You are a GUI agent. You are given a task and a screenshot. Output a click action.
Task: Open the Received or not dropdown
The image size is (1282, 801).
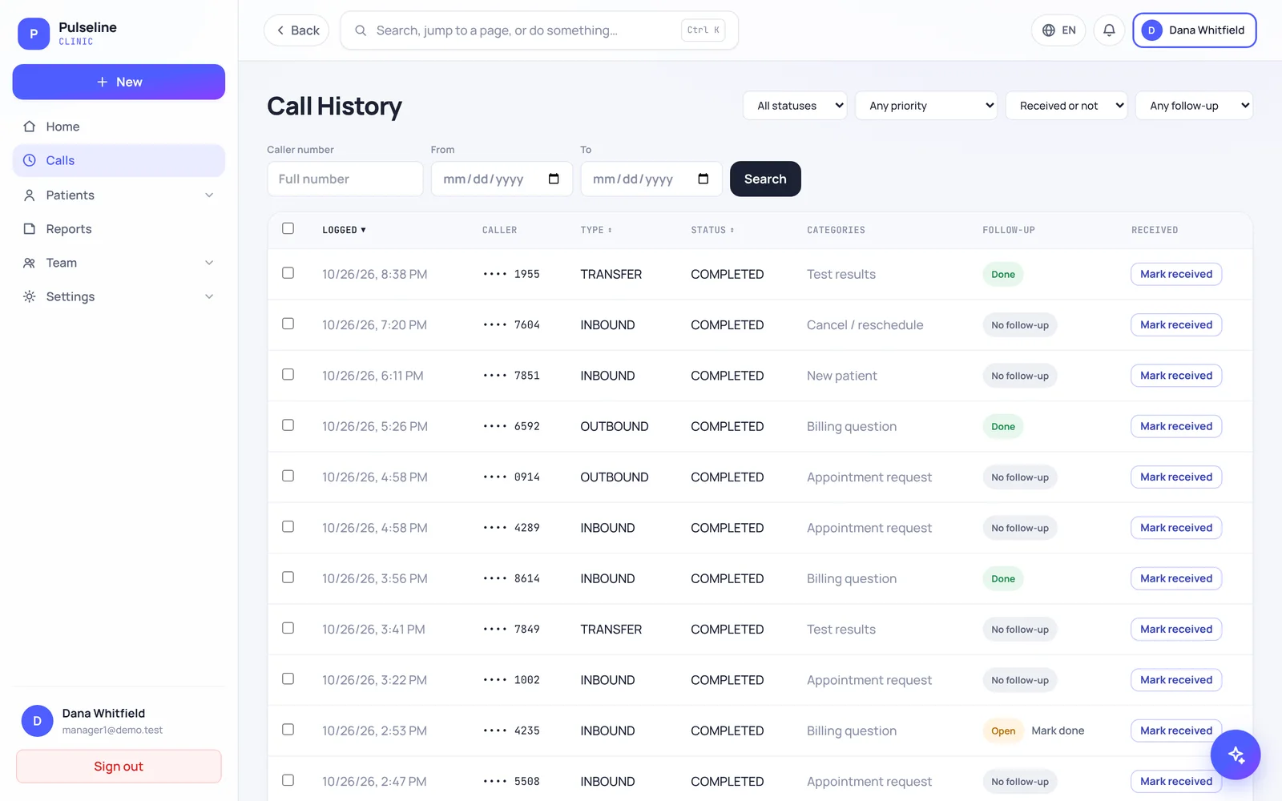pos(1067,106)
